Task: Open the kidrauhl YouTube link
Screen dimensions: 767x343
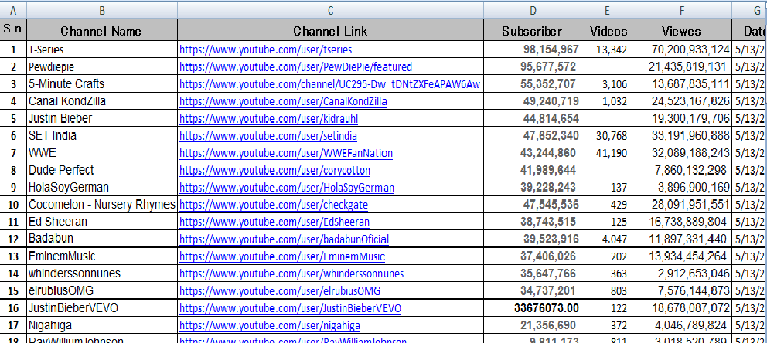Action: (x=268, y=118)
